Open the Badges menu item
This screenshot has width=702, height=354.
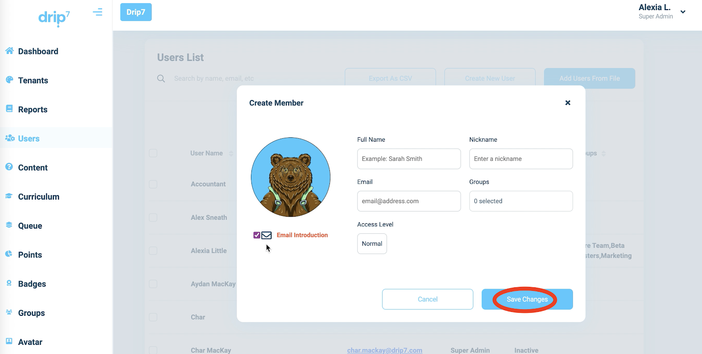32,284
